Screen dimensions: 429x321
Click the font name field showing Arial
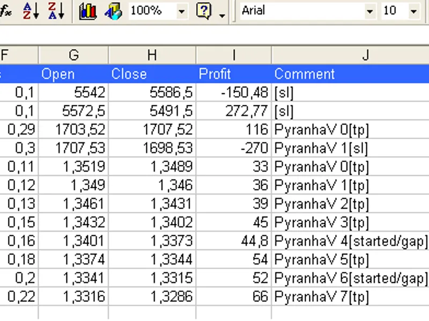302,11
